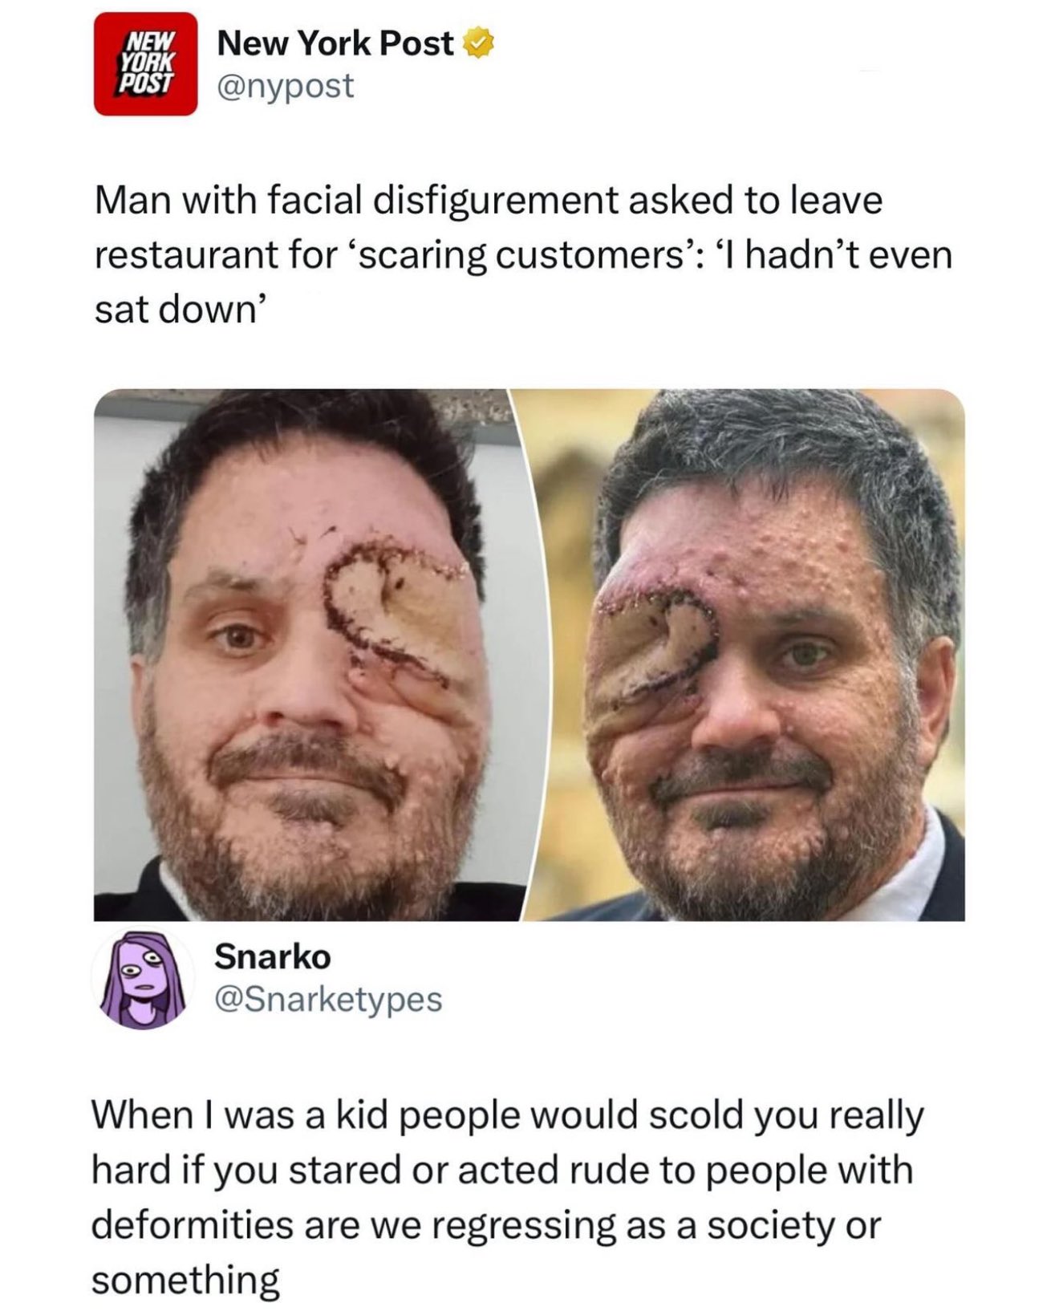Click reply line starting 'hard if you stared'
The image size is (1059, 1315).
[502, 1171]
